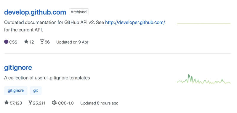237x113 pixels.
Task: Click the fork icon next to 56
Action: 42,42
